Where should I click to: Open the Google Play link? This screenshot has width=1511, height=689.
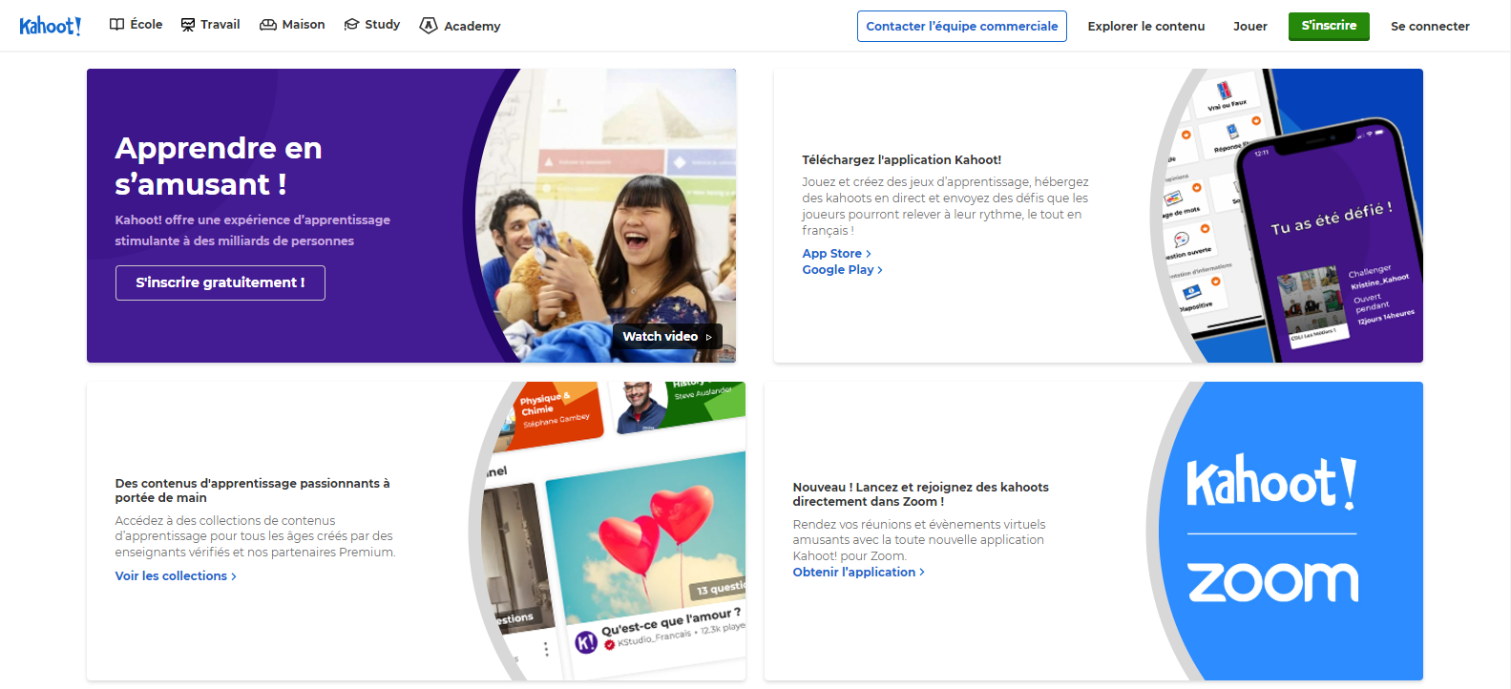pos(842,270)
